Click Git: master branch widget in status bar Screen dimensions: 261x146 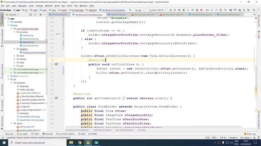coord(246,137)
